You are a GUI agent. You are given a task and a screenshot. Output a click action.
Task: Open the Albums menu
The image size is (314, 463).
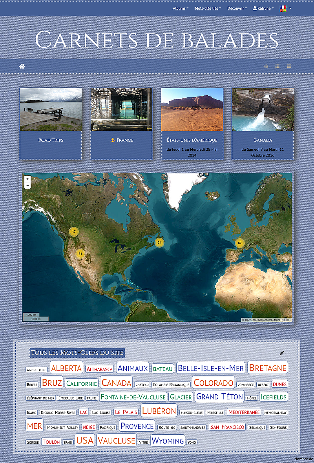click(181, 8)
